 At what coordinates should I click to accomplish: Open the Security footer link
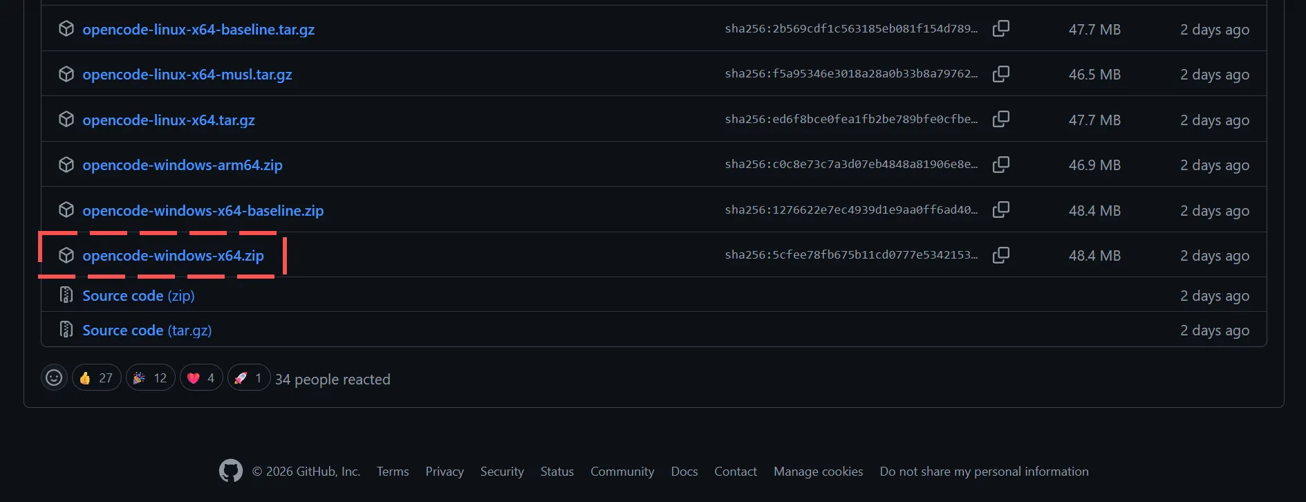coord(502,472)
